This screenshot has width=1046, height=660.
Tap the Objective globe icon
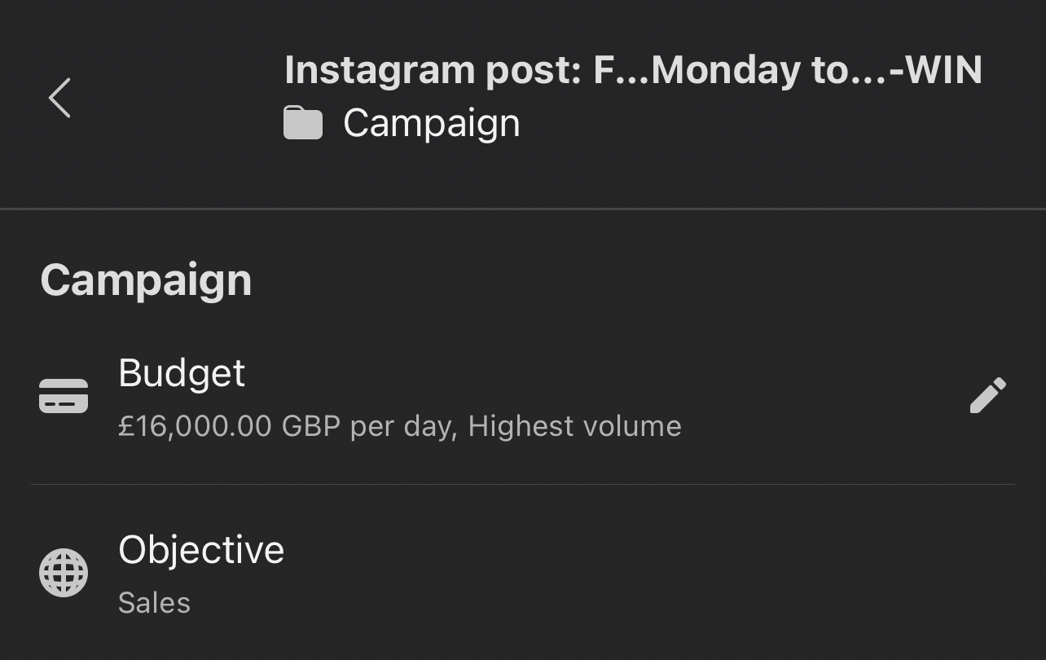click(64, 573)
